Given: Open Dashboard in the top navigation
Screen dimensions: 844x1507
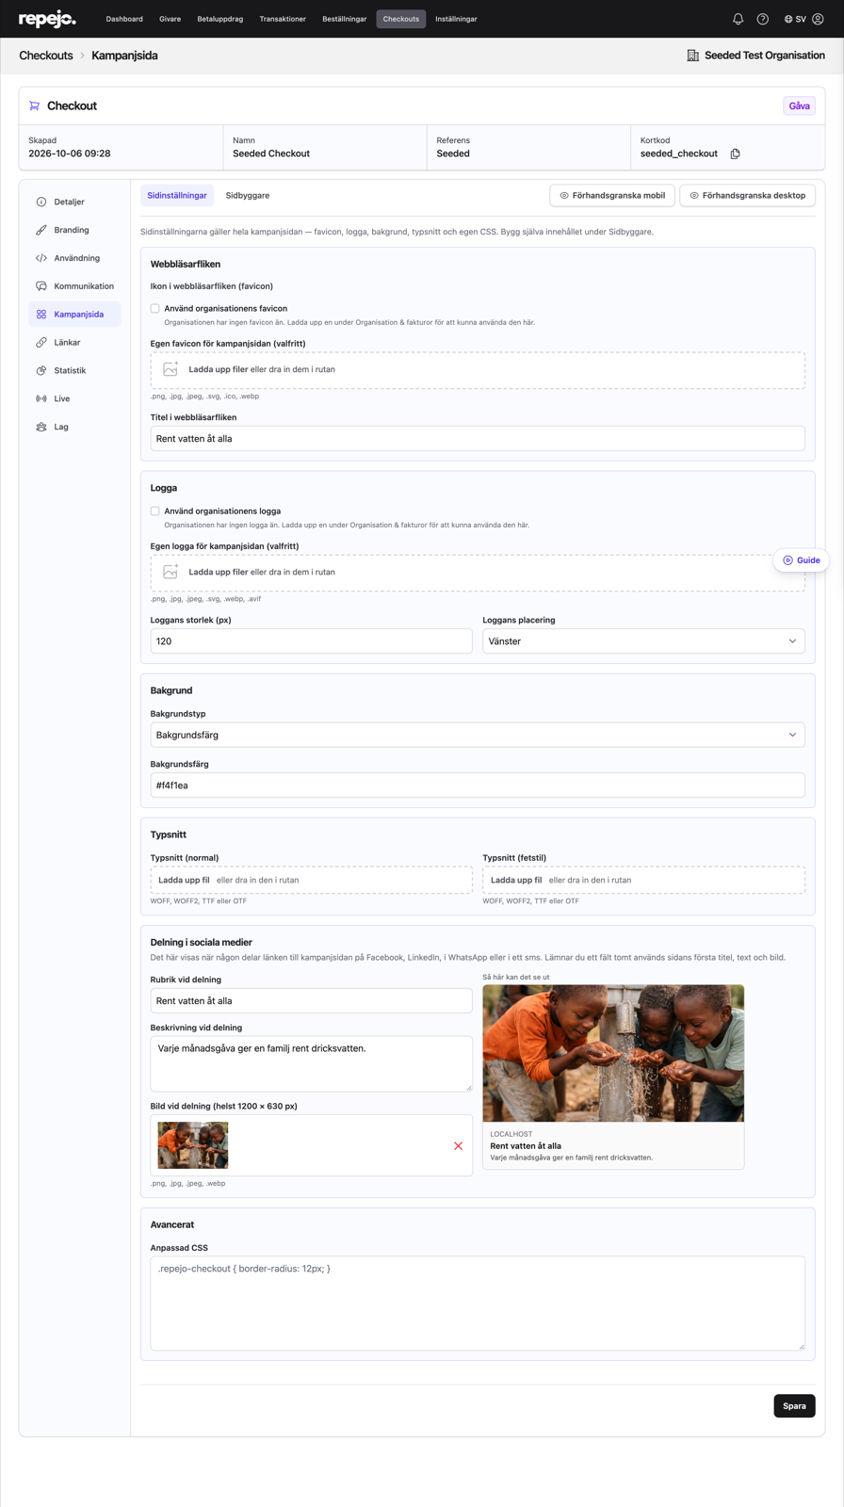Looking at the screenshot, I should pyautogui.click(x=124, y=19).
